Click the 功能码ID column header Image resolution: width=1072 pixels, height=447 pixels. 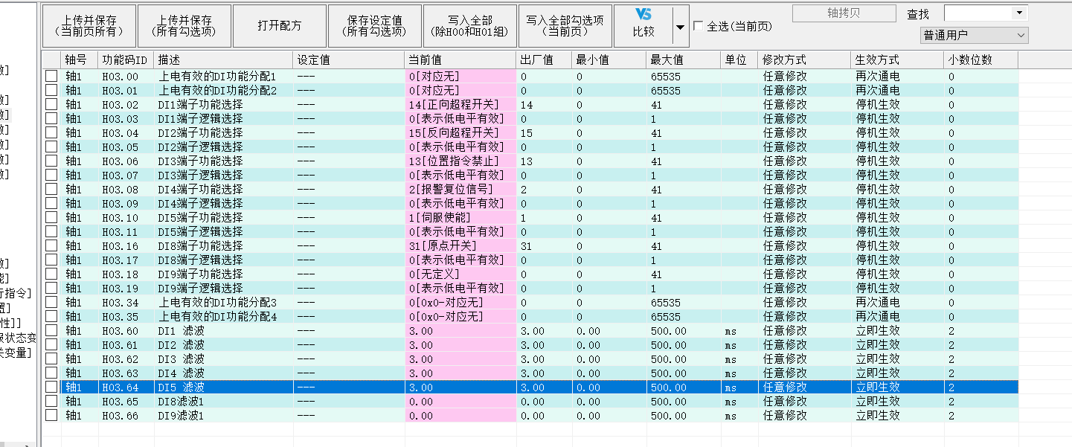(125, 60)
